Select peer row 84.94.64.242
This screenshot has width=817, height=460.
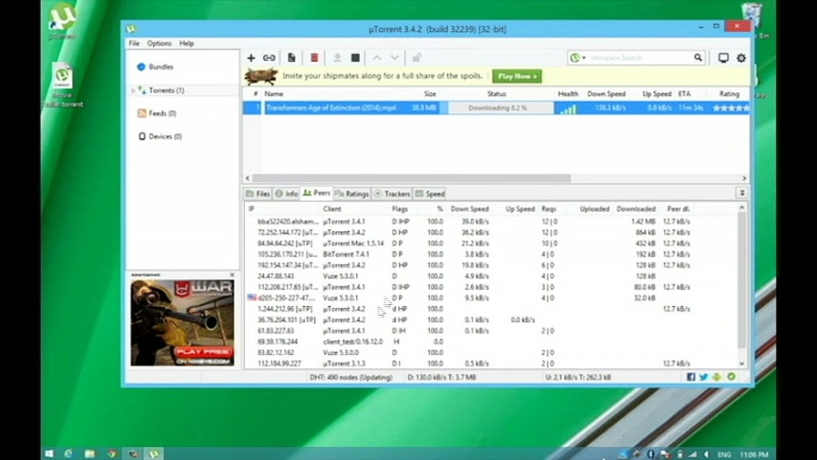tap(491, 243)
